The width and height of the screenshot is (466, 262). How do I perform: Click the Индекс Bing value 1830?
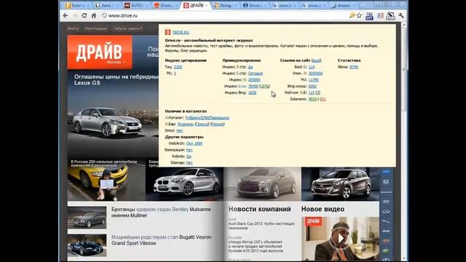252,92
